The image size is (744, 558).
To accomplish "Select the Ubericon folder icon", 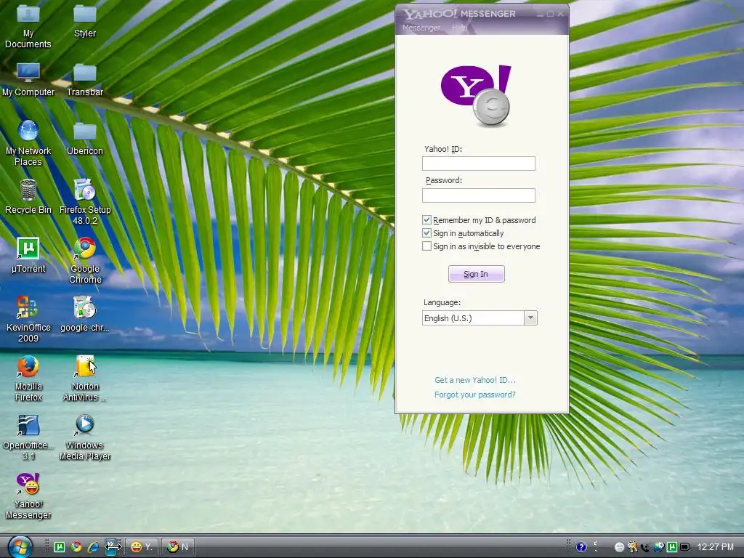I will click(x=85, y=139).
